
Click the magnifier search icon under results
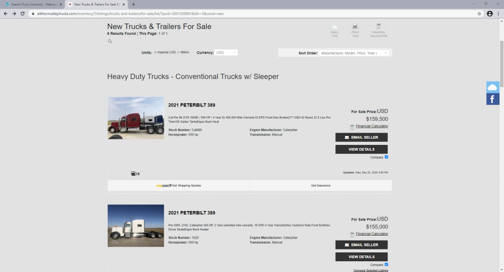click(x=110, y=41)
